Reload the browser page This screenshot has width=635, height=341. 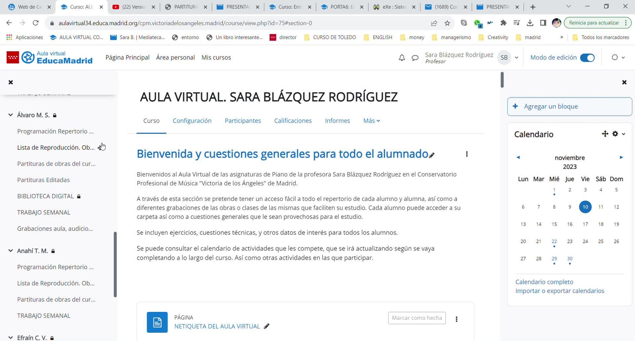point(36,23)
